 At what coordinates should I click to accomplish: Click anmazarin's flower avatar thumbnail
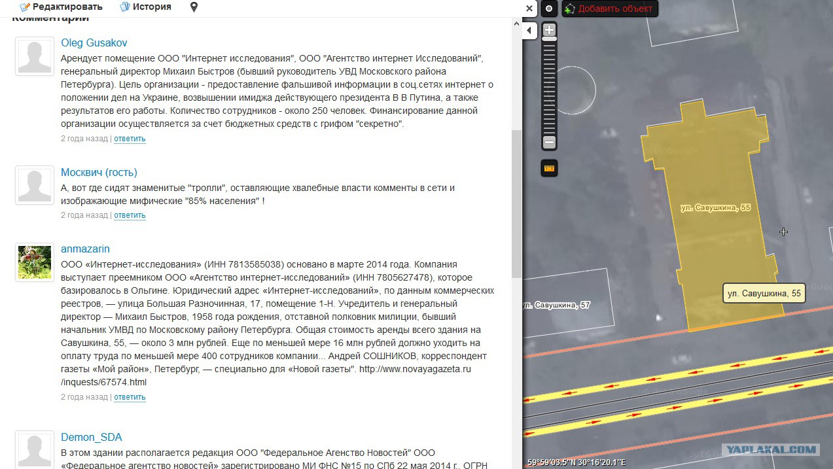point(35,262)
